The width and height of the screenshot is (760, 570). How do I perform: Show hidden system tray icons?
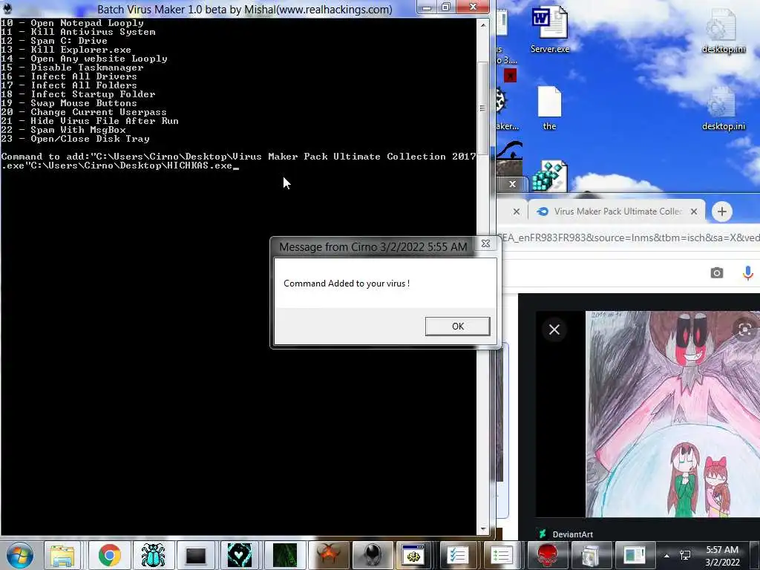[667, 556]
